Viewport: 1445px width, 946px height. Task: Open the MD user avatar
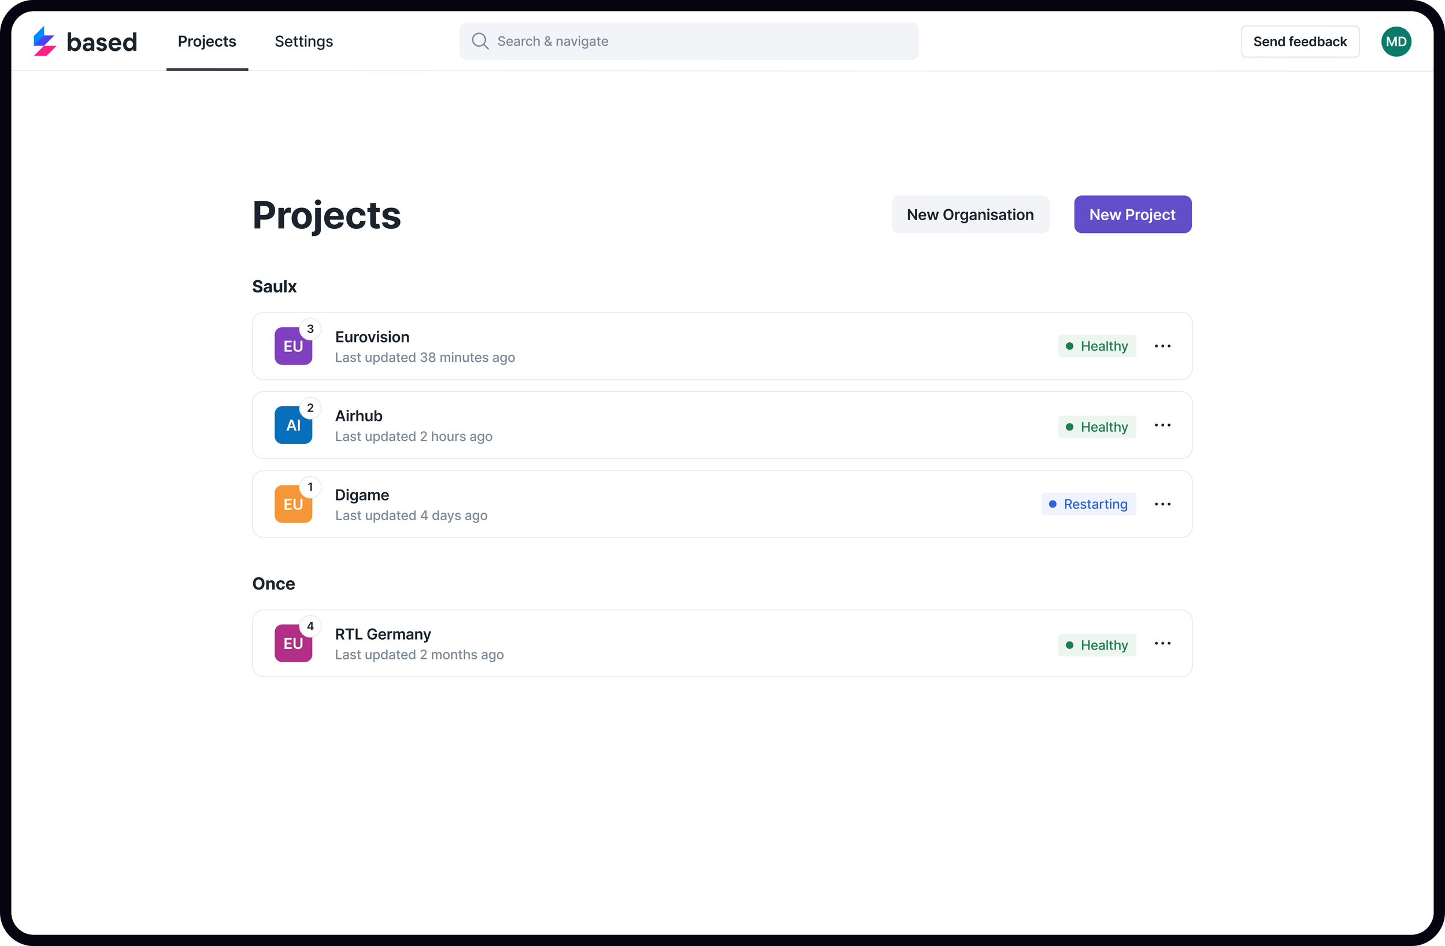[x=1395, y=41]
